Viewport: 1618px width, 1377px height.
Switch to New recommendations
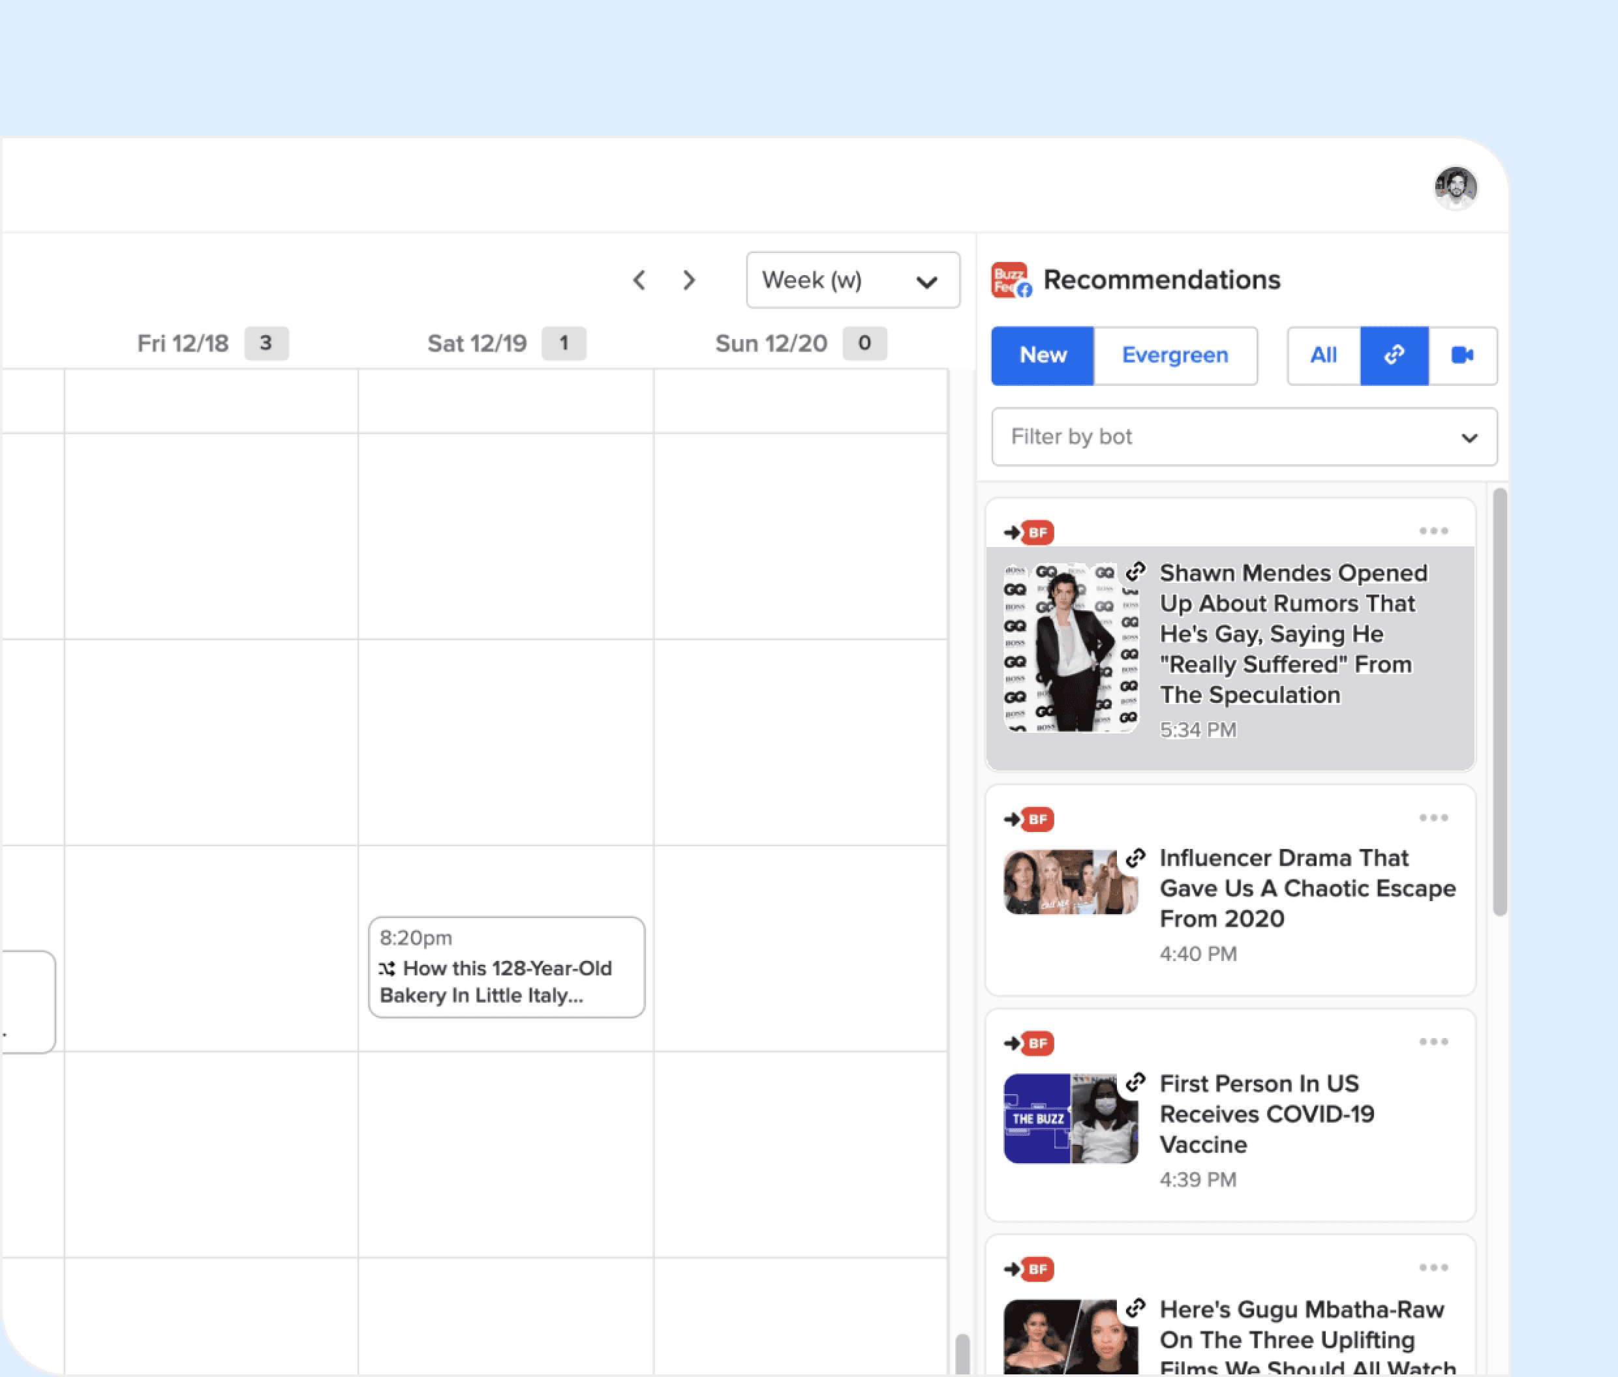point(1043,356)
